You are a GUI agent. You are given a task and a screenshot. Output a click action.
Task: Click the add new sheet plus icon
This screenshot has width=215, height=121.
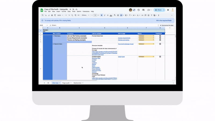click(45, 83)
